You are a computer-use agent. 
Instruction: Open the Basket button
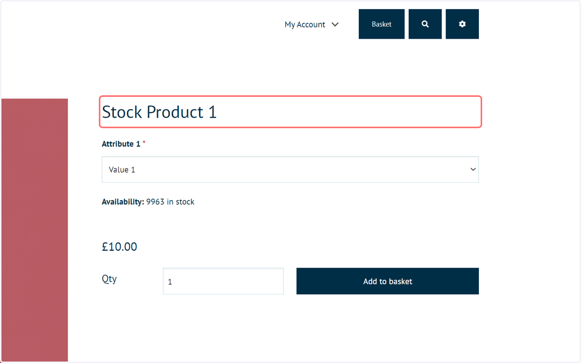(x=382, y=24)
